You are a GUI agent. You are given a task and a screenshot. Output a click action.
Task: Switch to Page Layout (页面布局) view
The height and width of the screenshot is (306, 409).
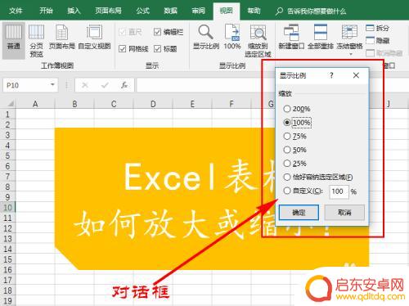click(x=62, y=37)
